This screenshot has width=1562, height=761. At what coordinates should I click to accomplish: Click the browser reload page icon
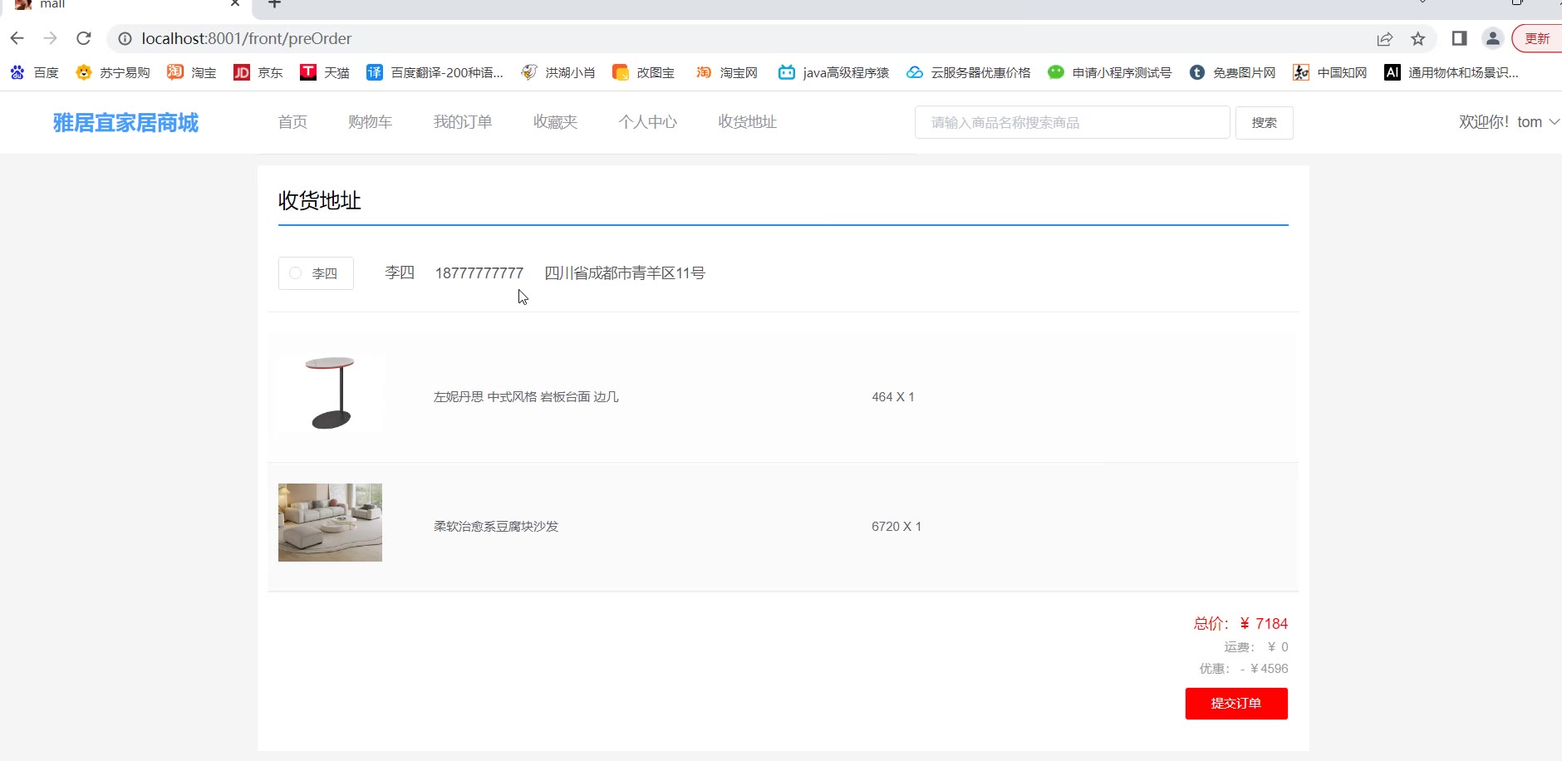click(84, 38)
